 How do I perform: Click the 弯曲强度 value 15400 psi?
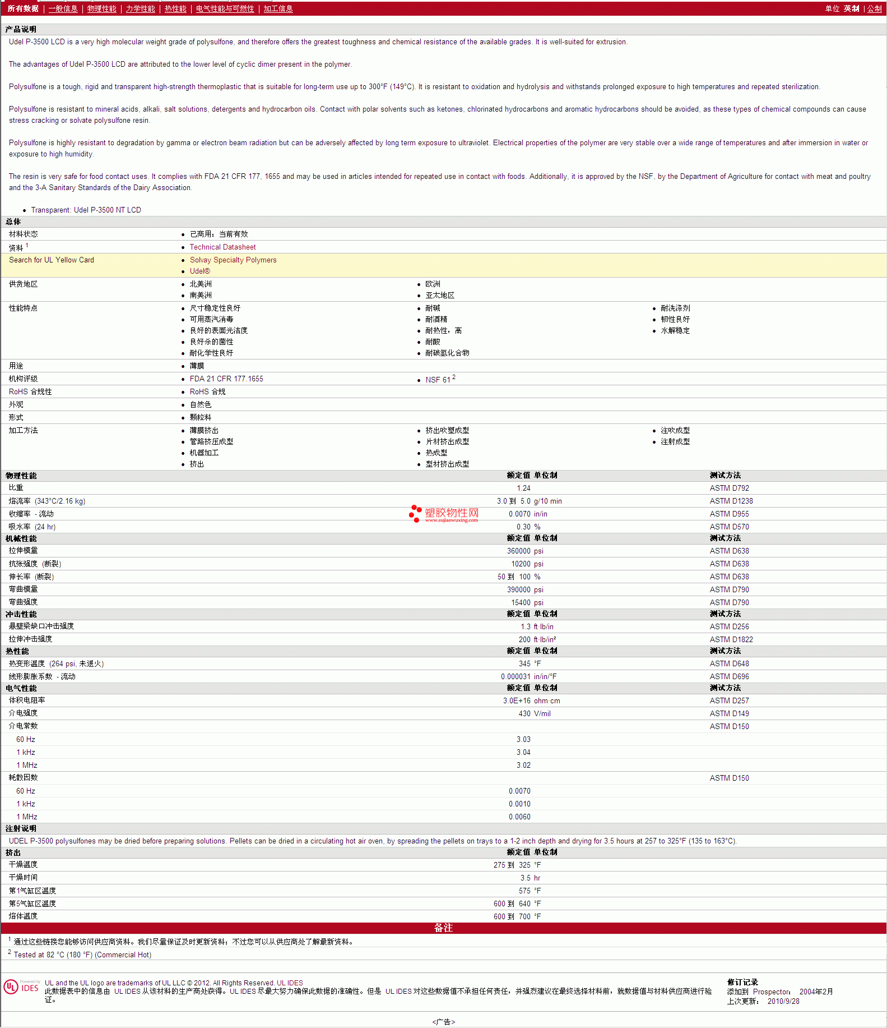click(x=527, y=603)
